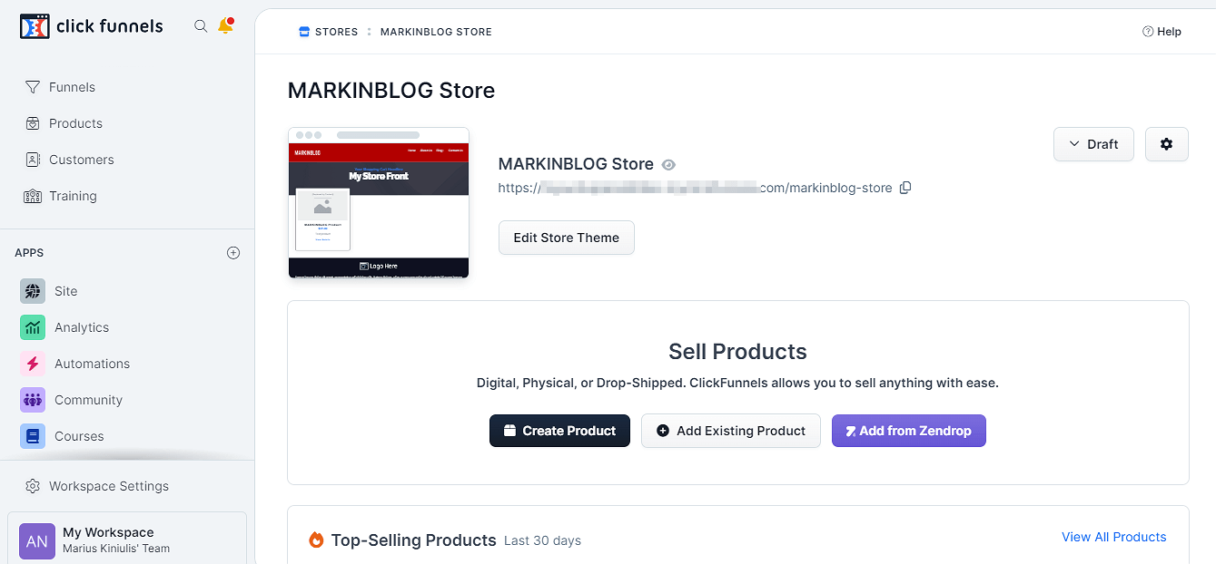Open My Workspace switcher
The height and width of the screenshot is (564, 1216).
click(127, 540)
